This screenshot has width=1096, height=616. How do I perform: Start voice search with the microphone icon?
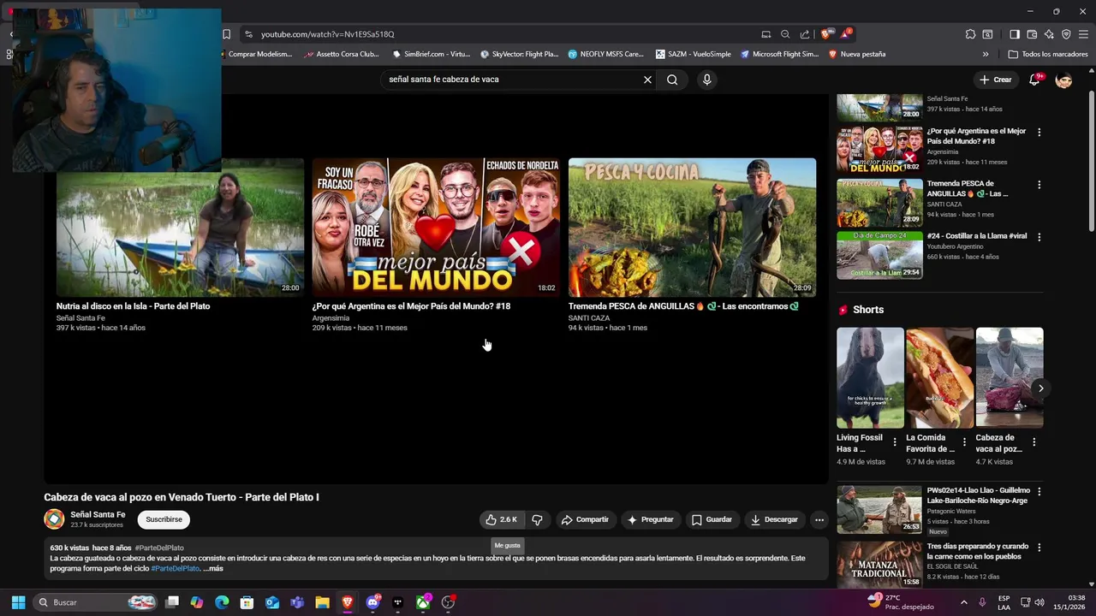click(706, 80)
